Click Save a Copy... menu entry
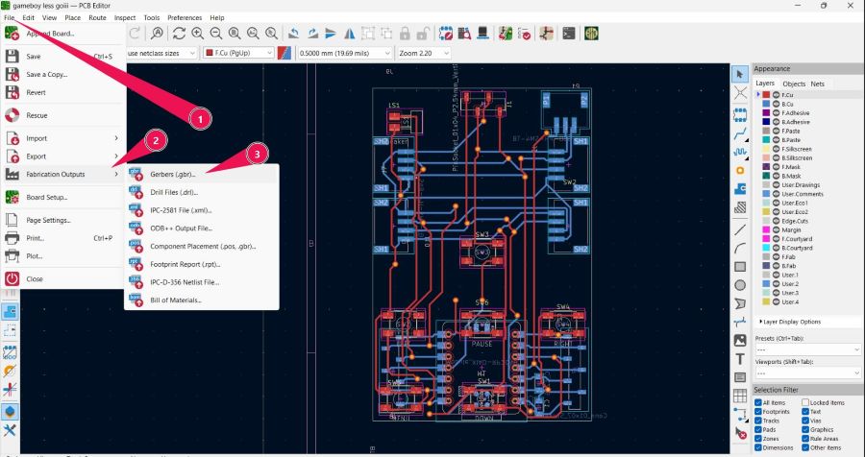Viewport: 865px width, 457px height. click(62, 75)
